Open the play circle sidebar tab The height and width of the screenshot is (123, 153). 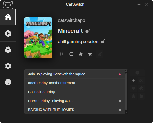point(8,34)
